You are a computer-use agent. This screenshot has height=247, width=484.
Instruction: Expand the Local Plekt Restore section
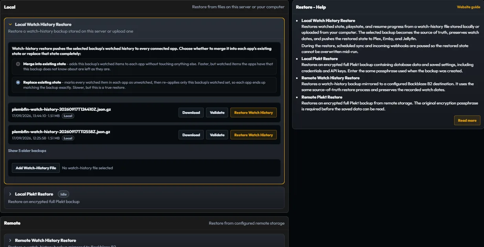tap(10, 194)
